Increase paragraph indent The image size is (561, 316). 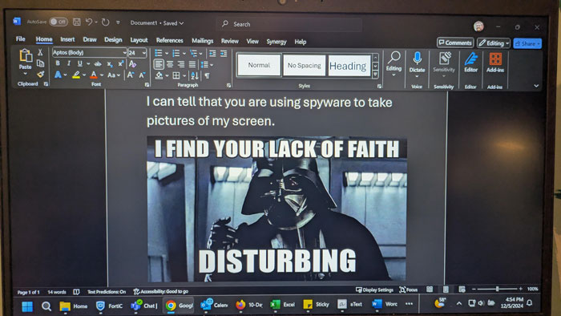[224, 53]
